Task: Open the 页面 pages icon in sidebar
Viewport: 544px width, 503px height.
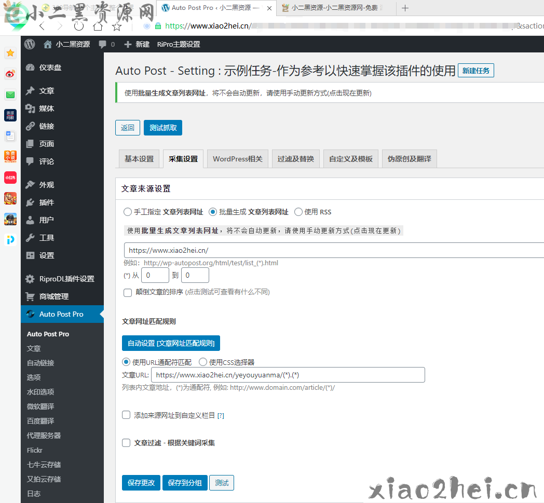Action: click(31, 144)
